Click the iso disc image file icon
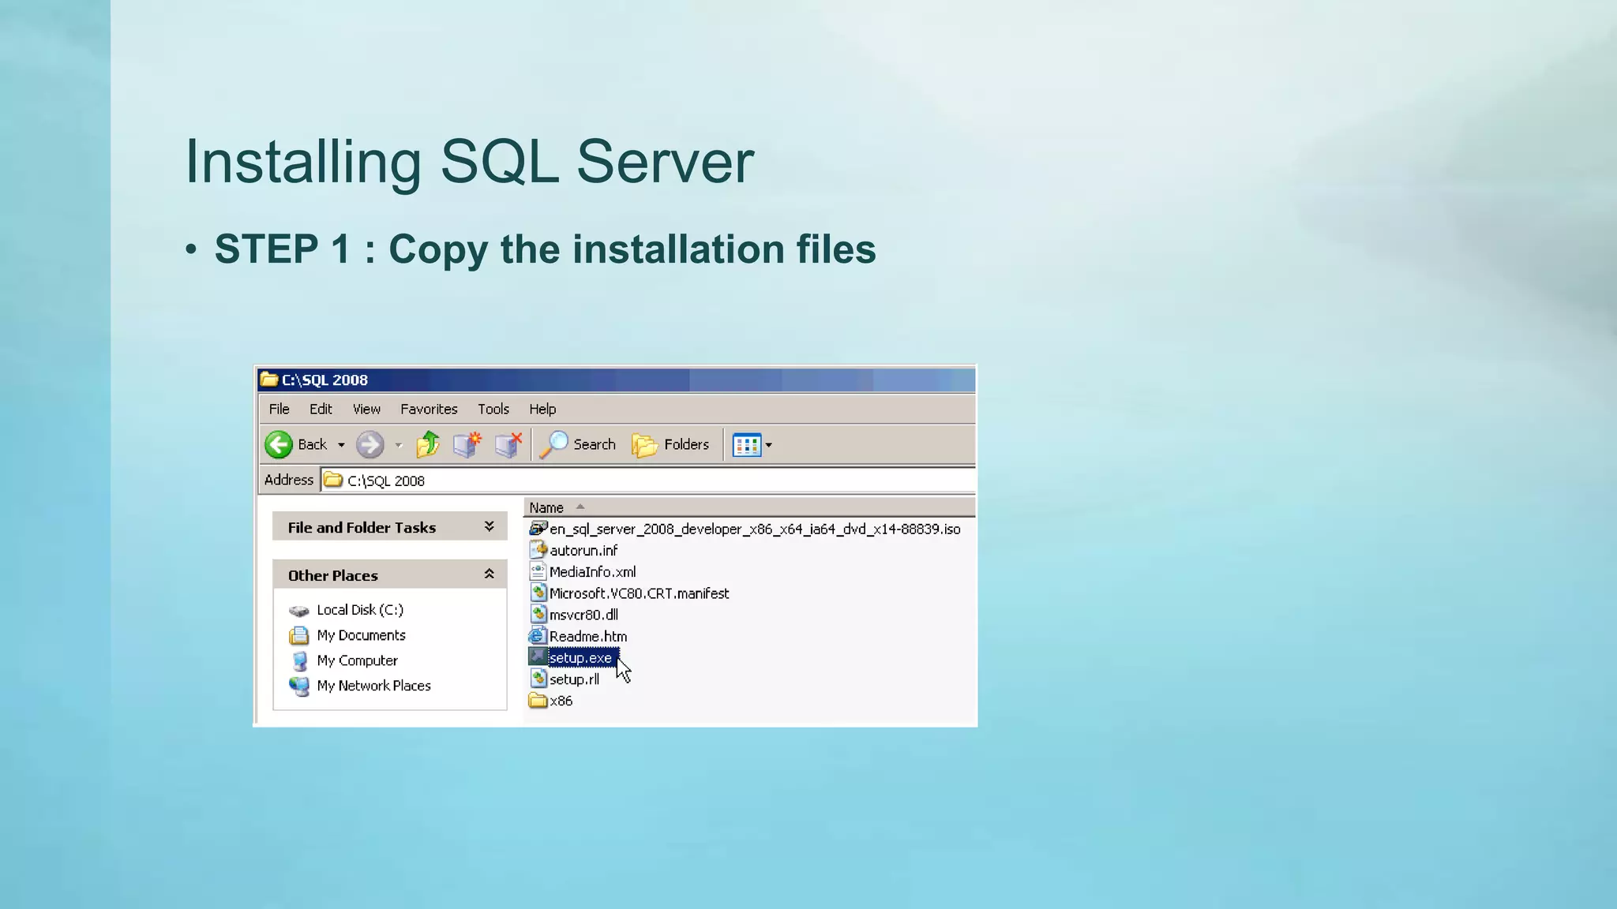This screenshot has height=909, width=1617. pyautogui.click(x=538, y=528)
